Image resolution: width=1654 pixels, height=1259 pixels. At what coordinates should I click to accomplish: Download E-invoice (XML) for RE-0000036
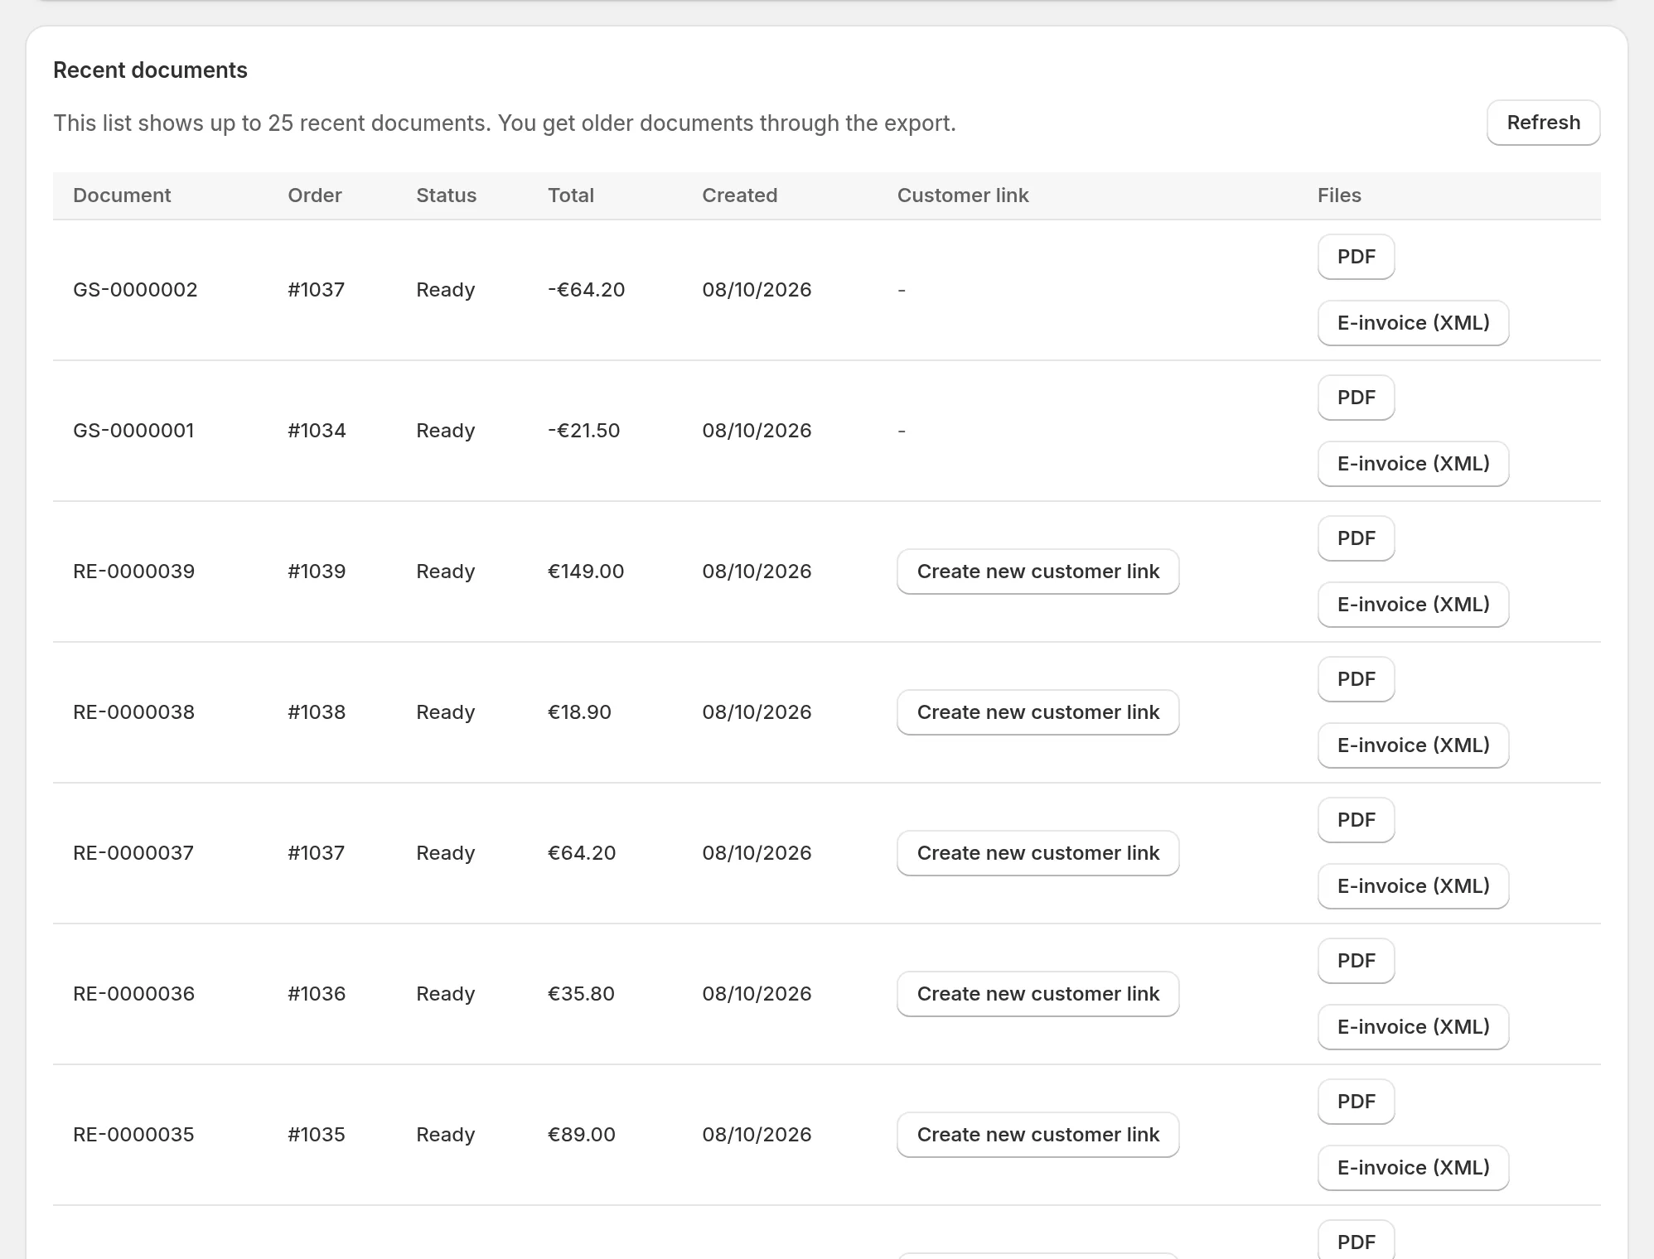[1413, 1027]
